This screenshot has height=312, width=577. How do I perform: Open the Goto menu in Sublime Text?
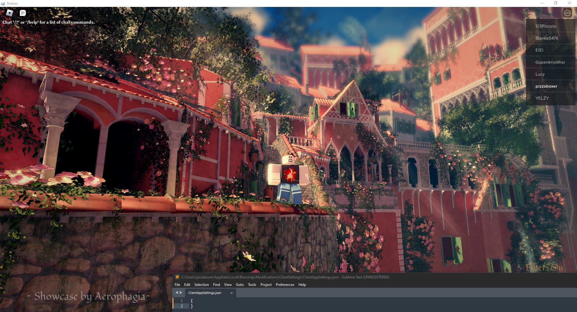(x=240, y=285)
